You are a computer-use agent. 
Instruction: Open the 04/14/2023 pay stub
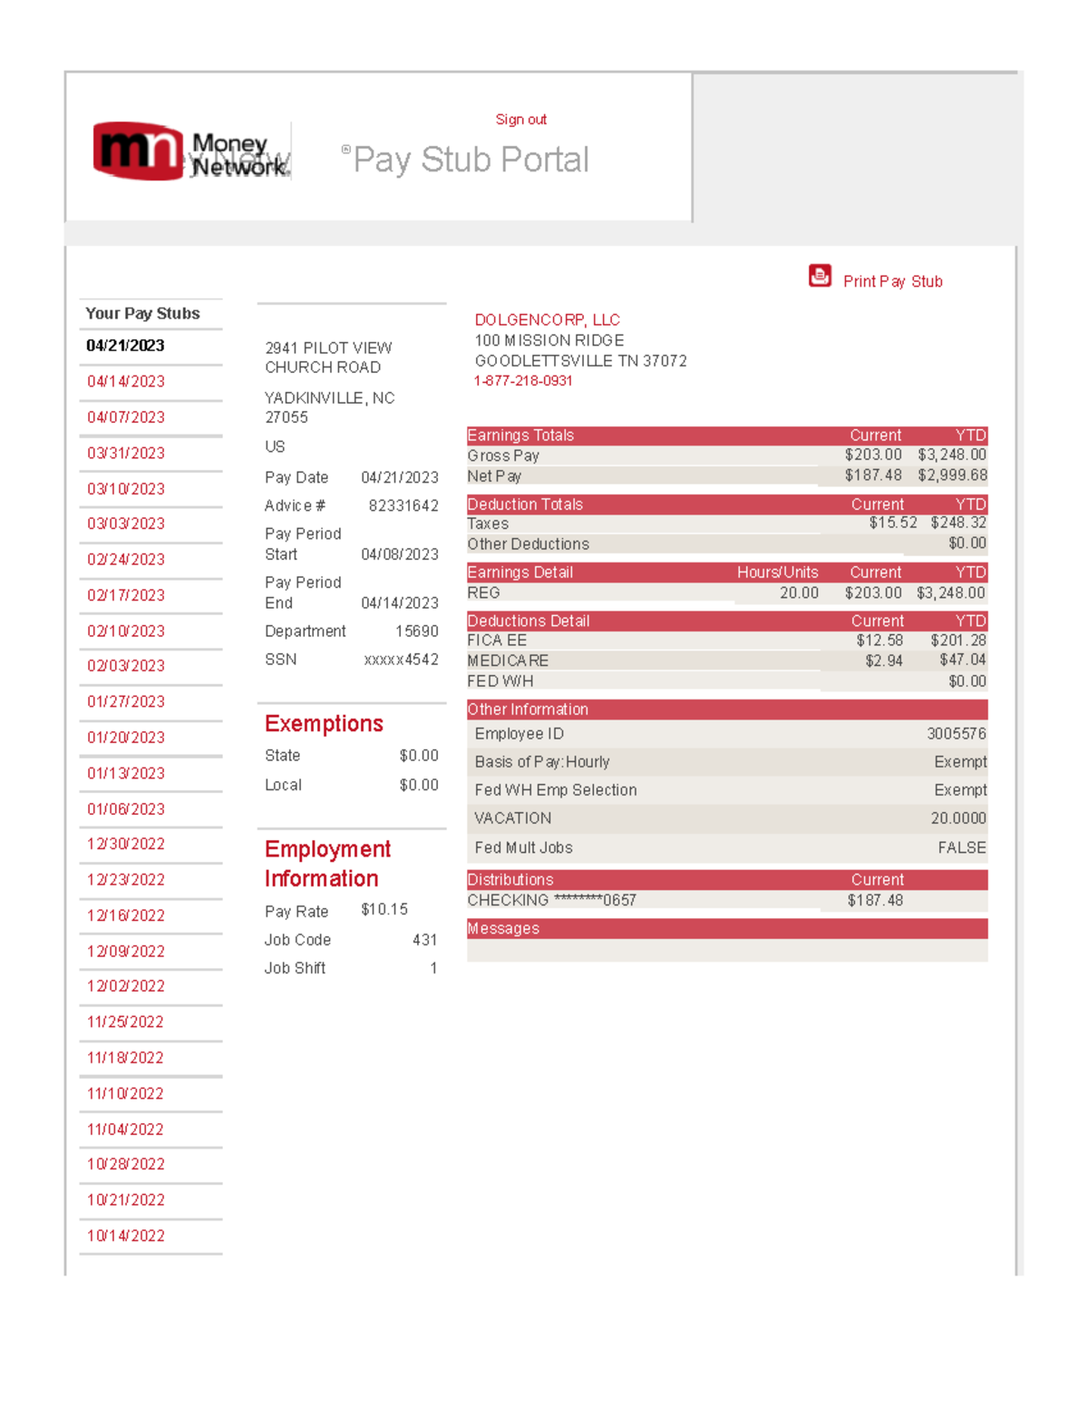tap(126, 382)
